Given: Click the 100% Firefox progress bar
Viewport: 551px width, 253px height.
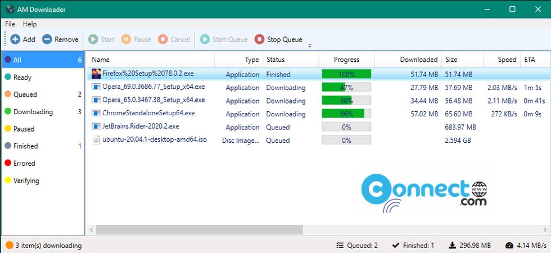Looking at the screenshot, I should [346, 74].
